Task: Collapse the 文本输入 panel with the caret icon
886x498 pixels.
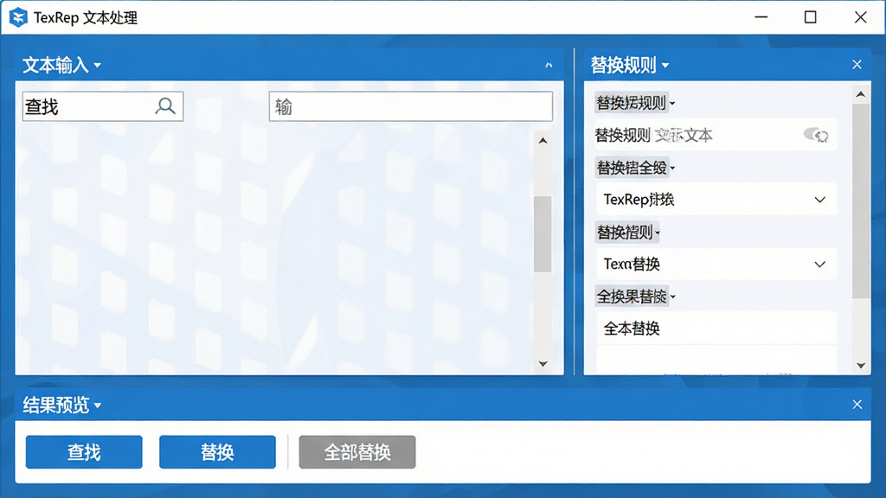Action: click(548, 66)
